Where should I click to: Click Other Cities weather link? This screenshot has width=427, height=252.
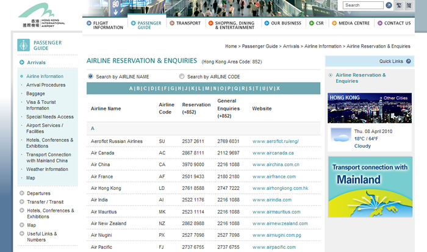(395, 98)
